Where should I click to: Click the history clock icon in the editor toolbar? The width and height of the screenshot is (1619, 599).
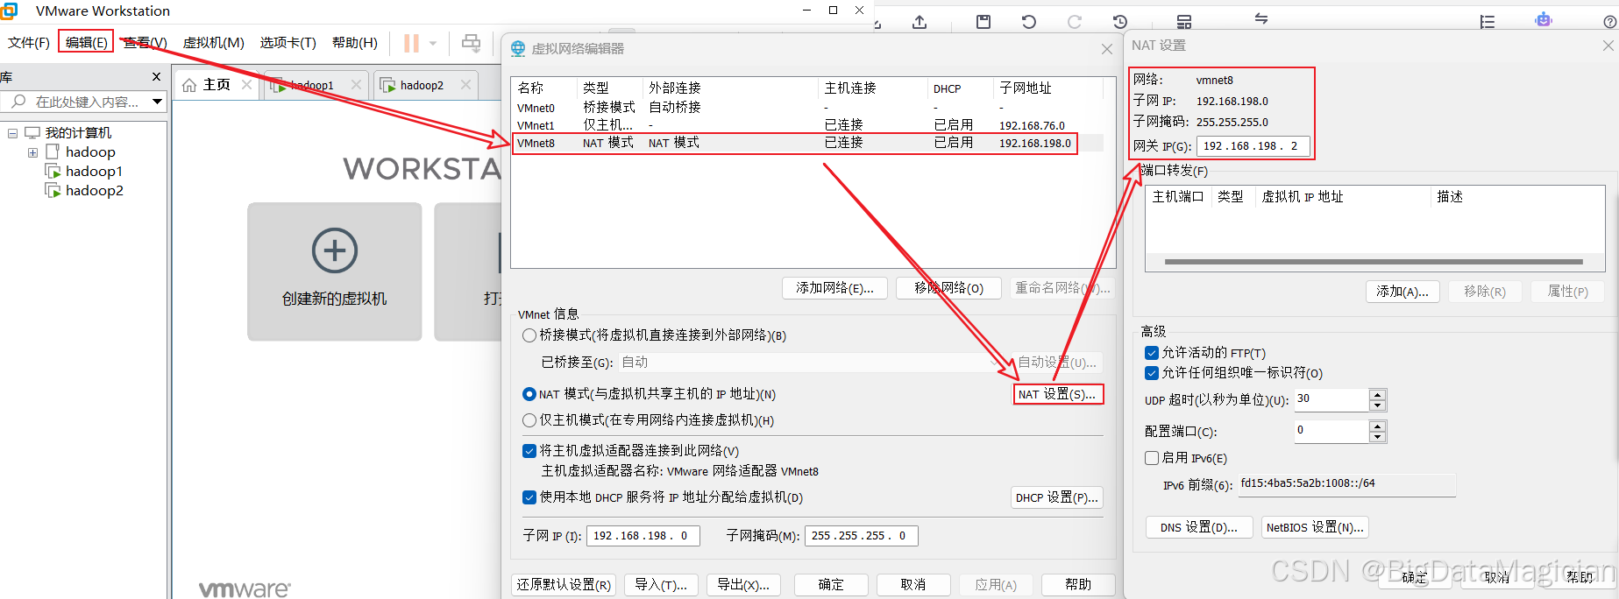1120,21
